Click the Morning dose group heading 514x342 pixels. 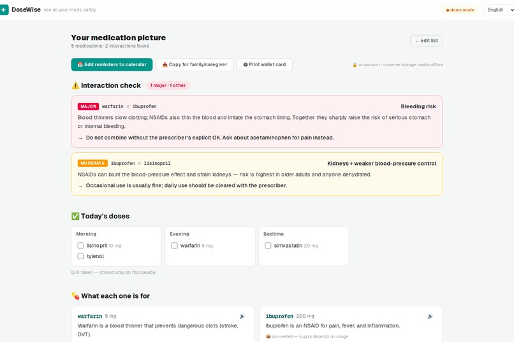86,234
